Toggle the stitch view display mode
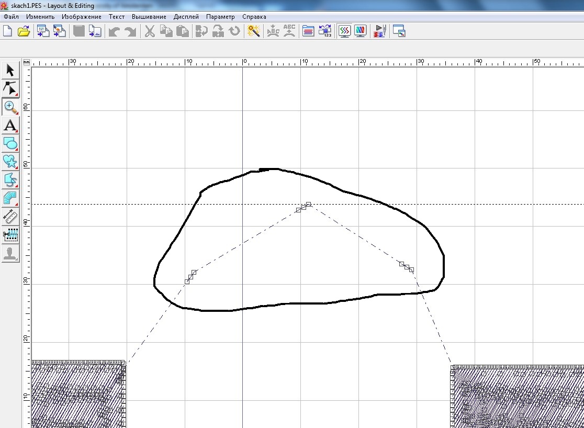Viewport: 584px width, 428px height. (344, 31)
